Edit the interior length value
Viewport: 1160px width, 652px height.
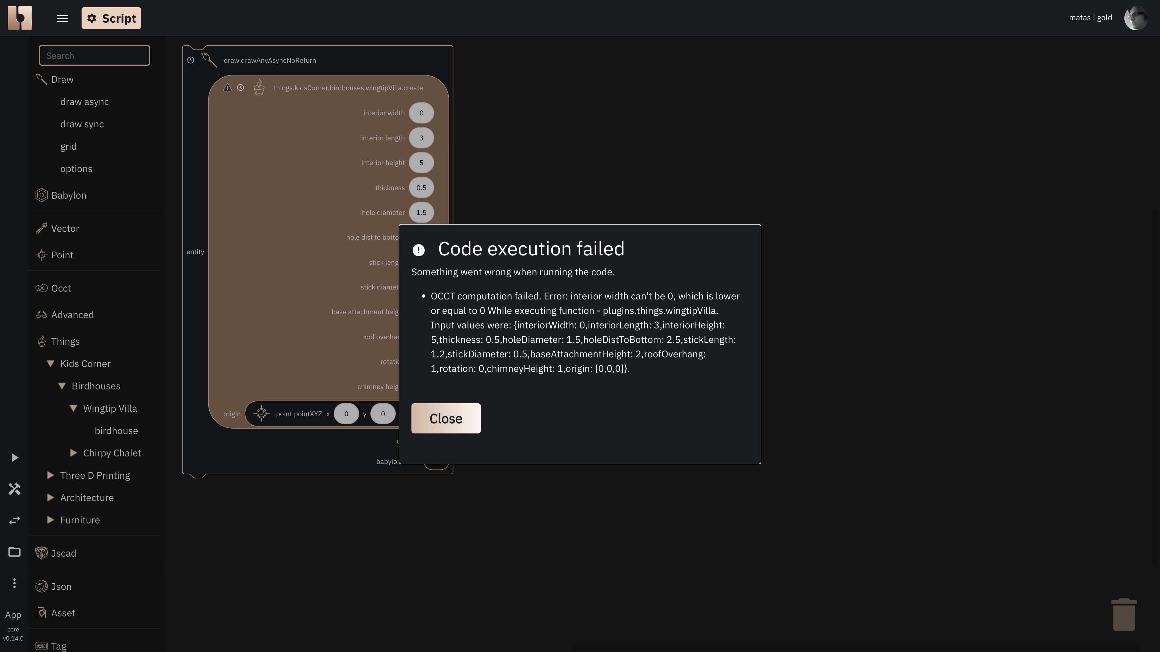pyautogui.click(x=421, y=138)
